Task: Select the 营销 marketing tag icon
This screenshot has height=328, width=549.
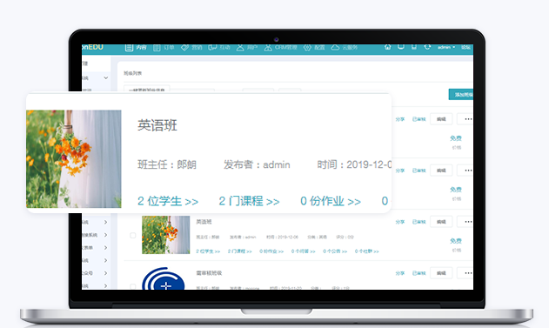Action: click(x=184, y=48)
